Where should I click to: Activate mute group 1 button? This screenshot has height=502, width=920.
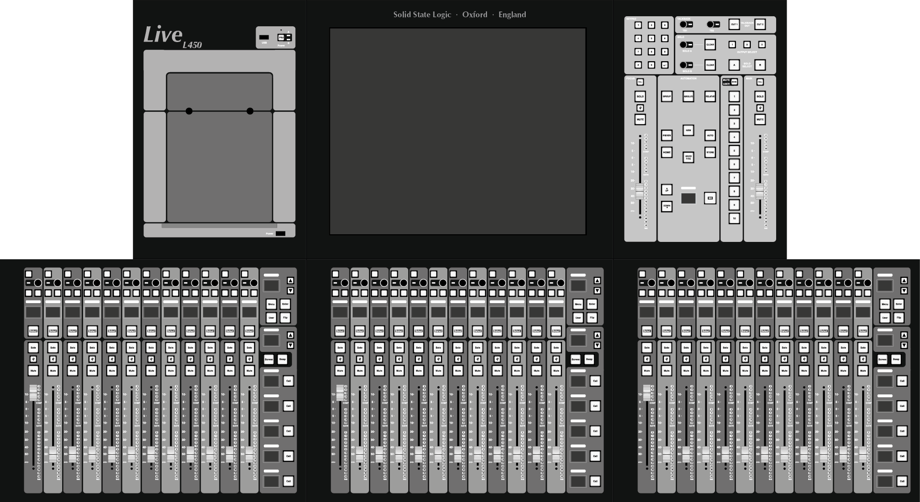click(734, 97)
